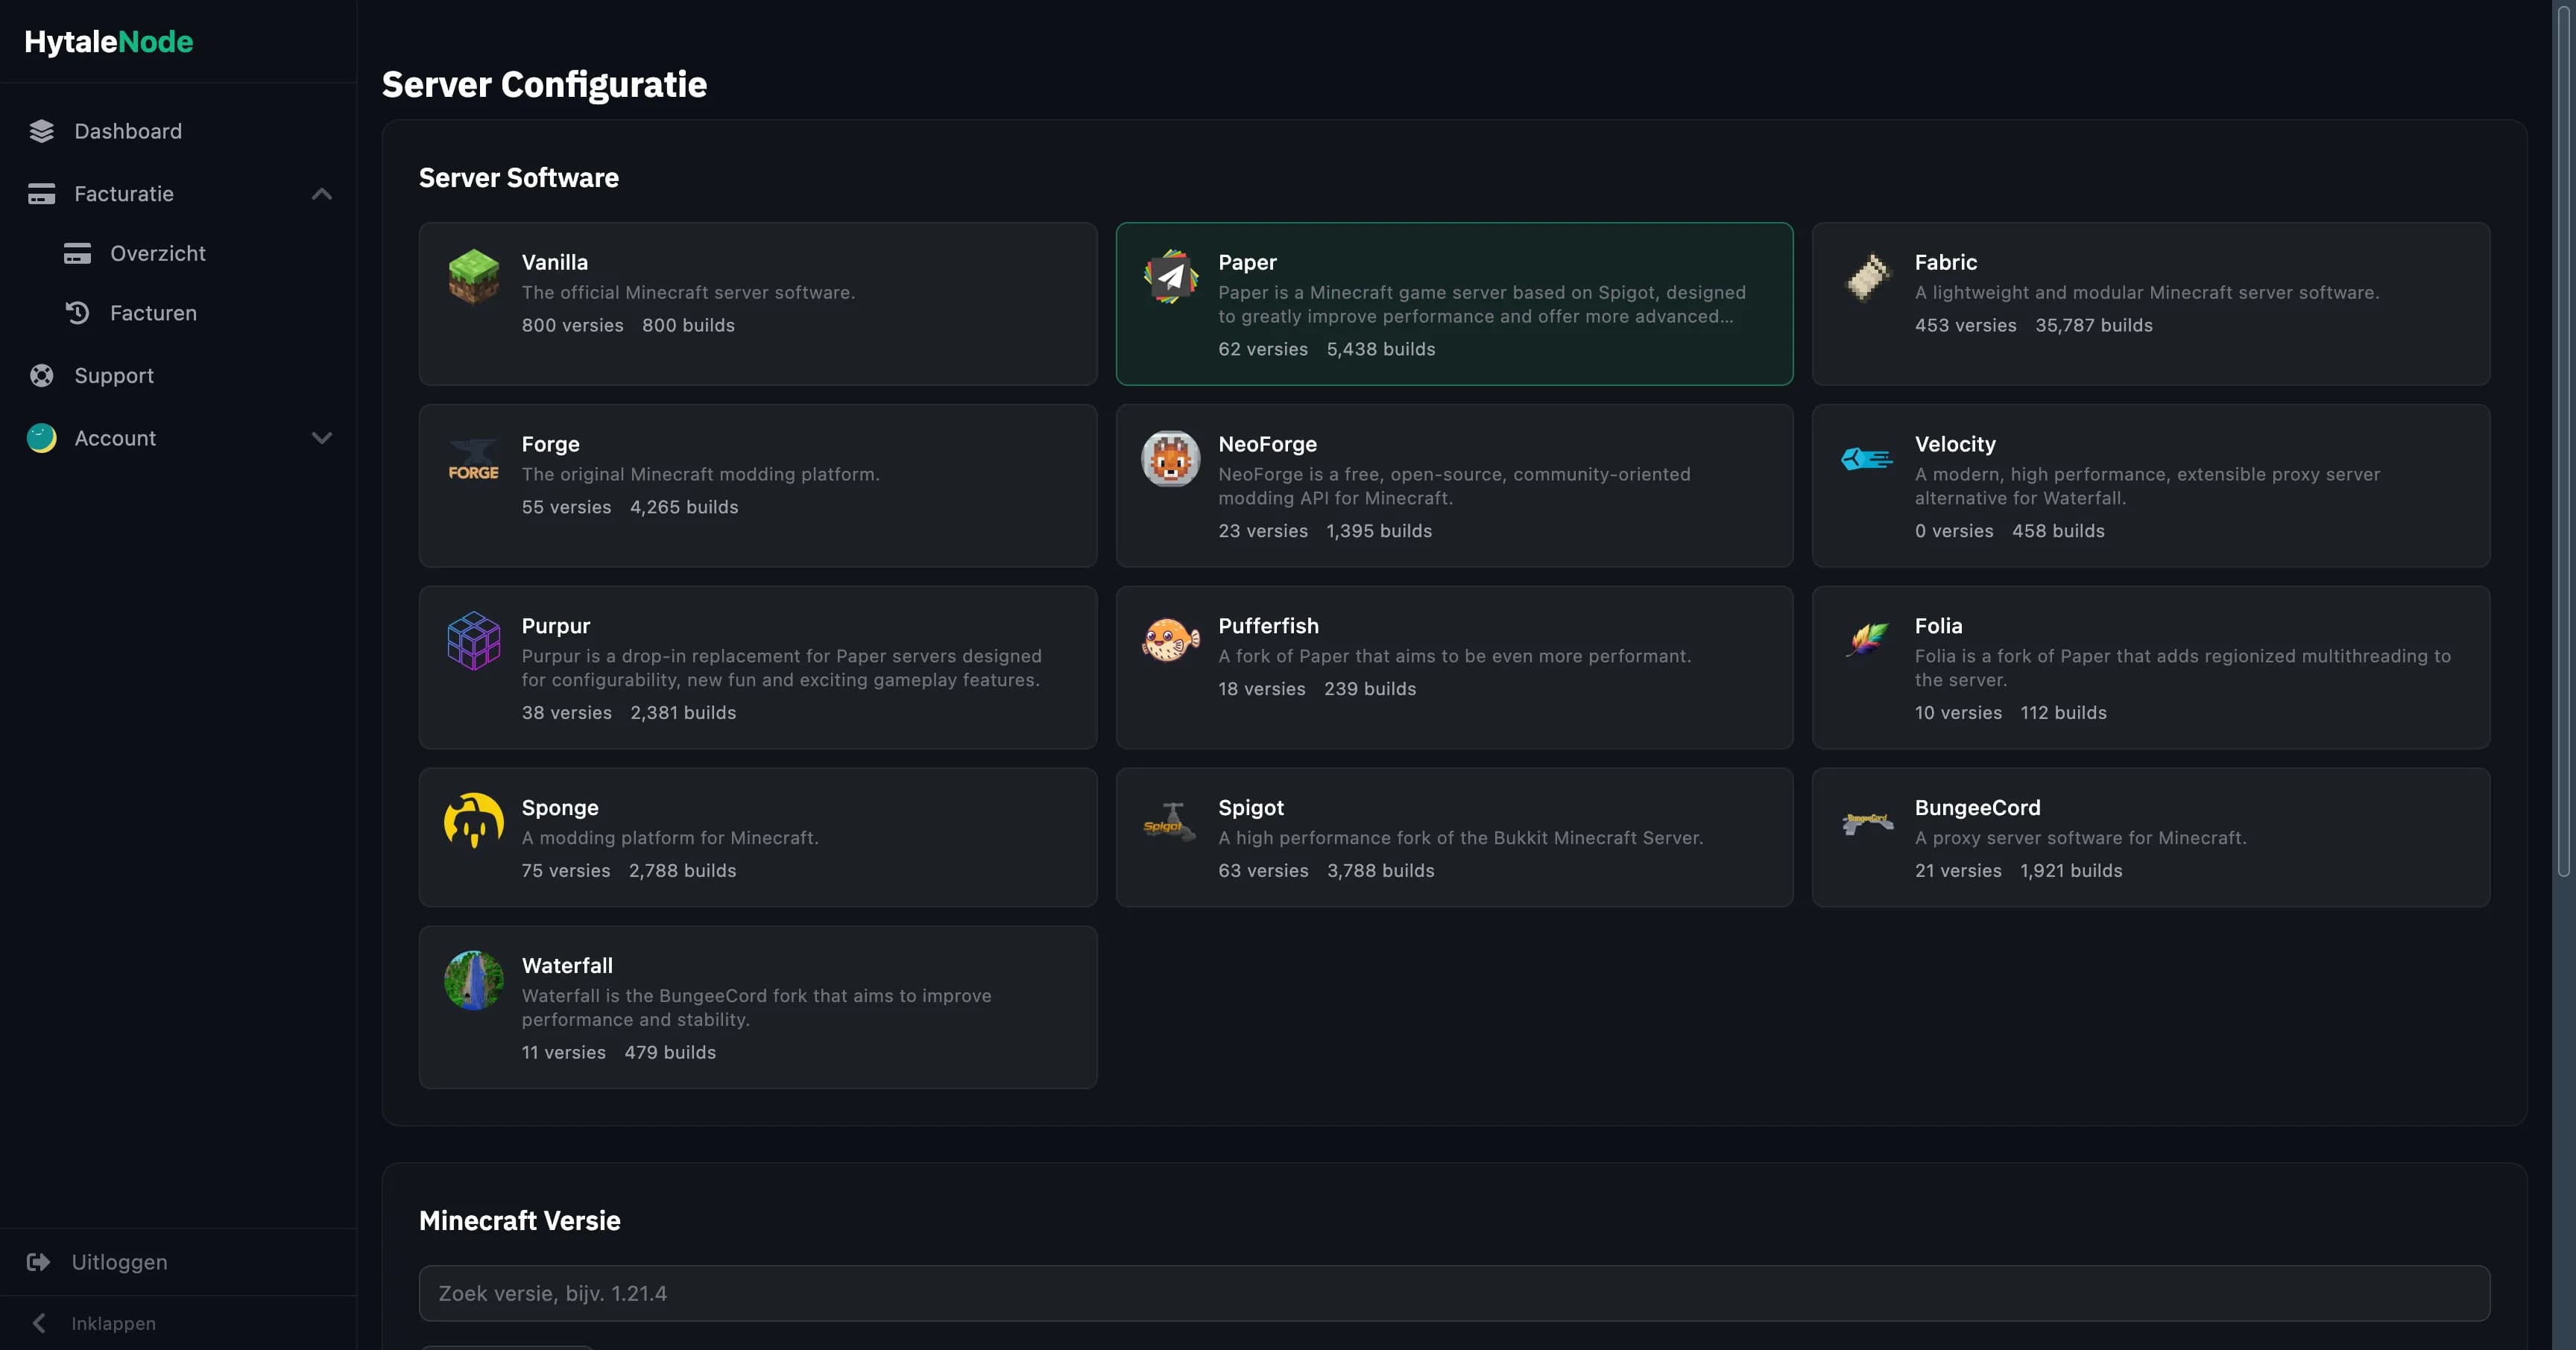Image resolution: width=2576 pixels, height=1350 pixels.
Task: Click the Velocity logo icon
Action: click(x=1867, y=459)
